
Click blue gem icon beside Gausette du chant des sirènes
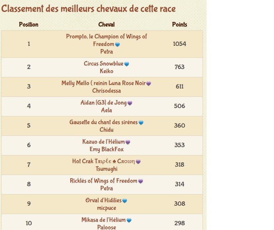(x=141, y=123)
